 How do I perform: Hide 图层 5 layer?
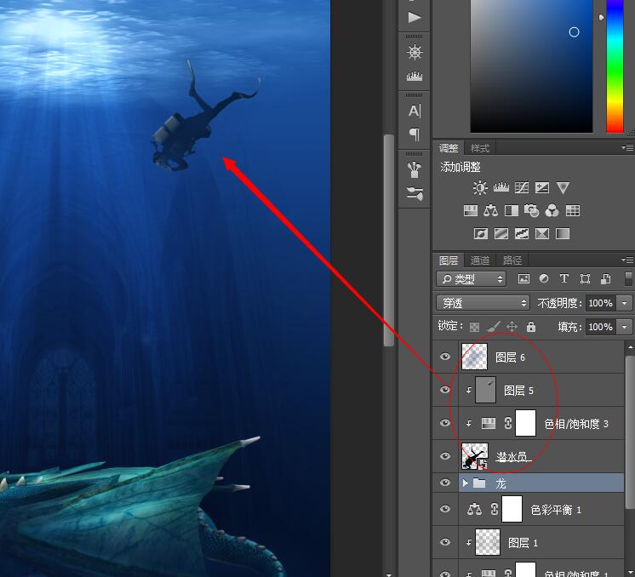tap(445, 390)
